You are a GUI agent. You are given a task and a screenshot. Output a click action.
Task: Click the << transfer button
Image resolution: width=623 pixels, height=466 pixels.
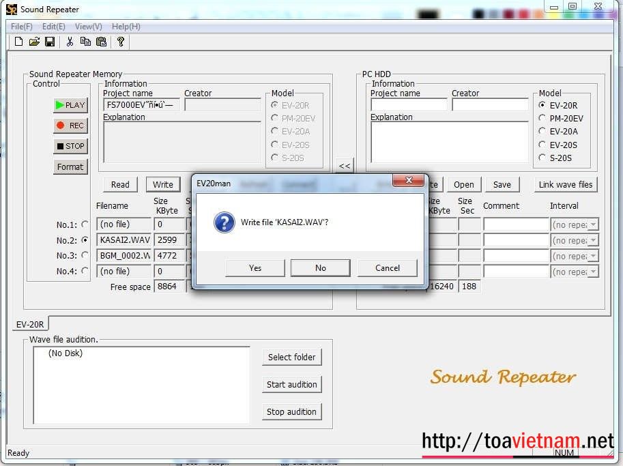(x=345, y=166)
